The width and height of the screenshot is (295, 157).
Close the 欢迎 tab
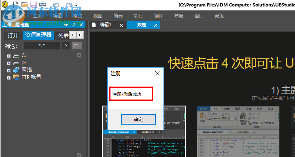(x=156, y=25)
